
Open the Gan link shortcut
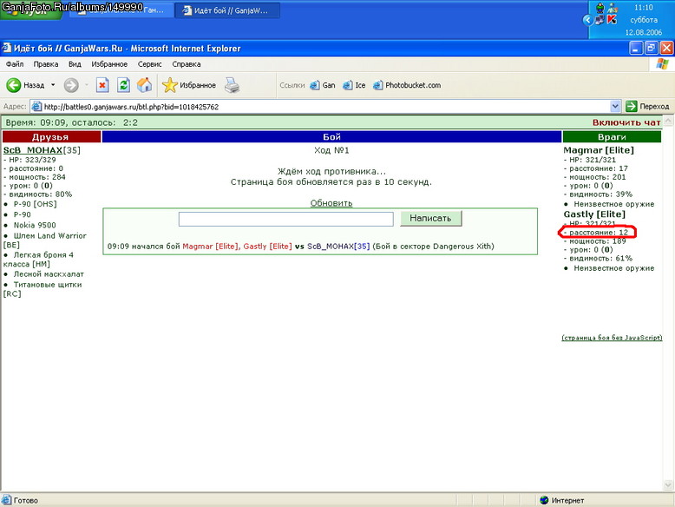(x=323, y=85)
